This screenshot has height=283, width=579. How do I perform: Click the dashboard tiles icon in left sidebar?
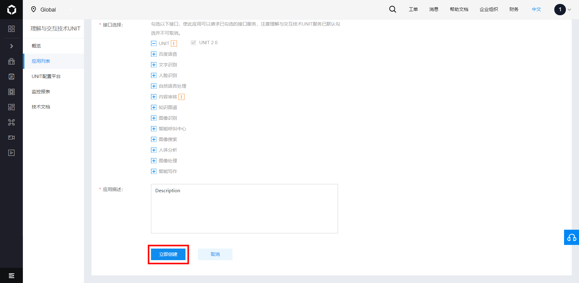[11, 107]
